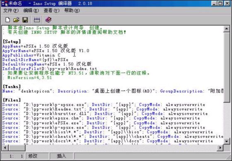The width and height of the screenshot is (232, 161).
Task: Open the 查看(V) menu
Action: tap(51, 10)
